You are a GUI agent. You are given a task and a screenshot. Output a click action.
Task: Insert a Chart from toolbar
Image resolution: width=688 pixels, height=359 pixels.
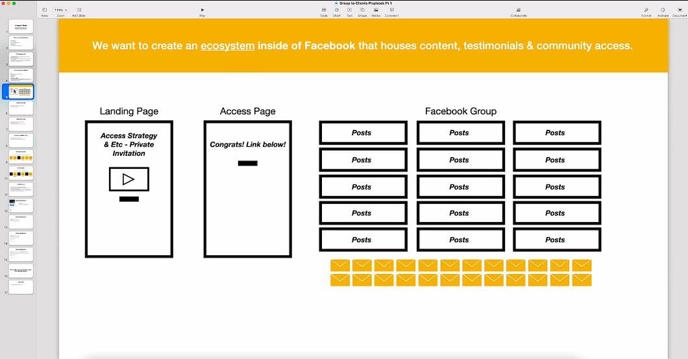click(x=336, y=10)
